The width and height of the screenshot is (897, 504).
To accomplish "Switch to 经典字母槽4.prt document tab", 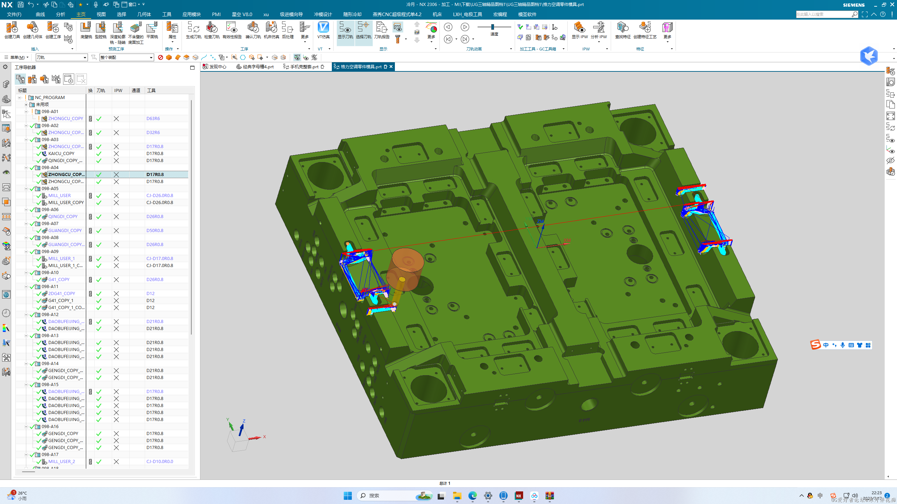I will click(x=255, y=66).
